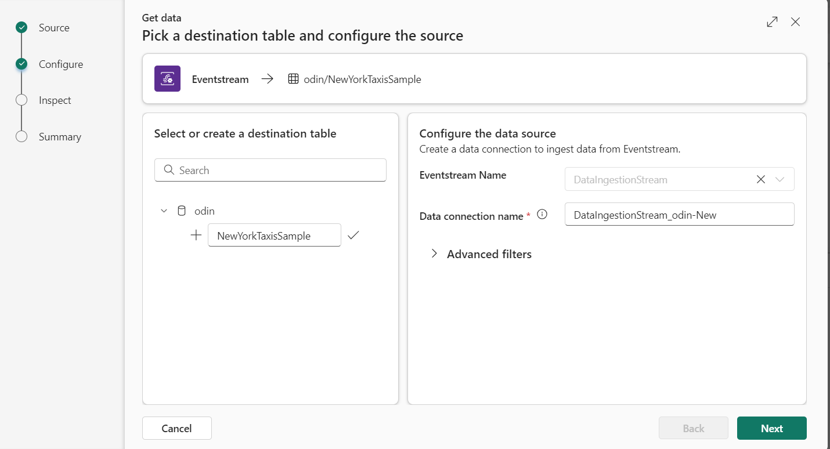The image size is (830, 449).
Task: Expand the dialog with the fullscreen arrows icon
Action: tap(772, 22)
